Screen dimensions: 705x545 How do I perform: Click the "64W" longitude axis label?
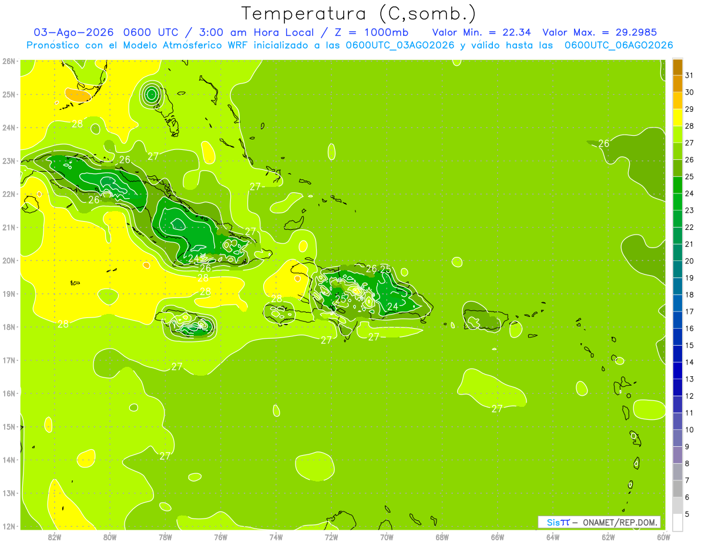coord(553,537)
